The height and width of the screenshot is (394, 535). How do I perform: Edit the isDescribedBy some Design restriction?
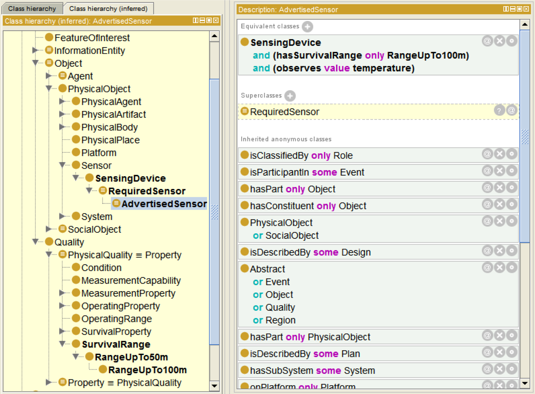(511, 251)
